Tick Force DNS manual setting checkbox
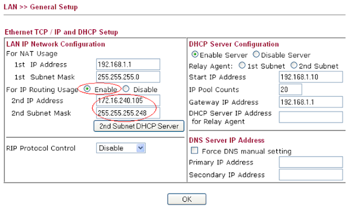This screenshot has width=346, height=207. (195, 150)
